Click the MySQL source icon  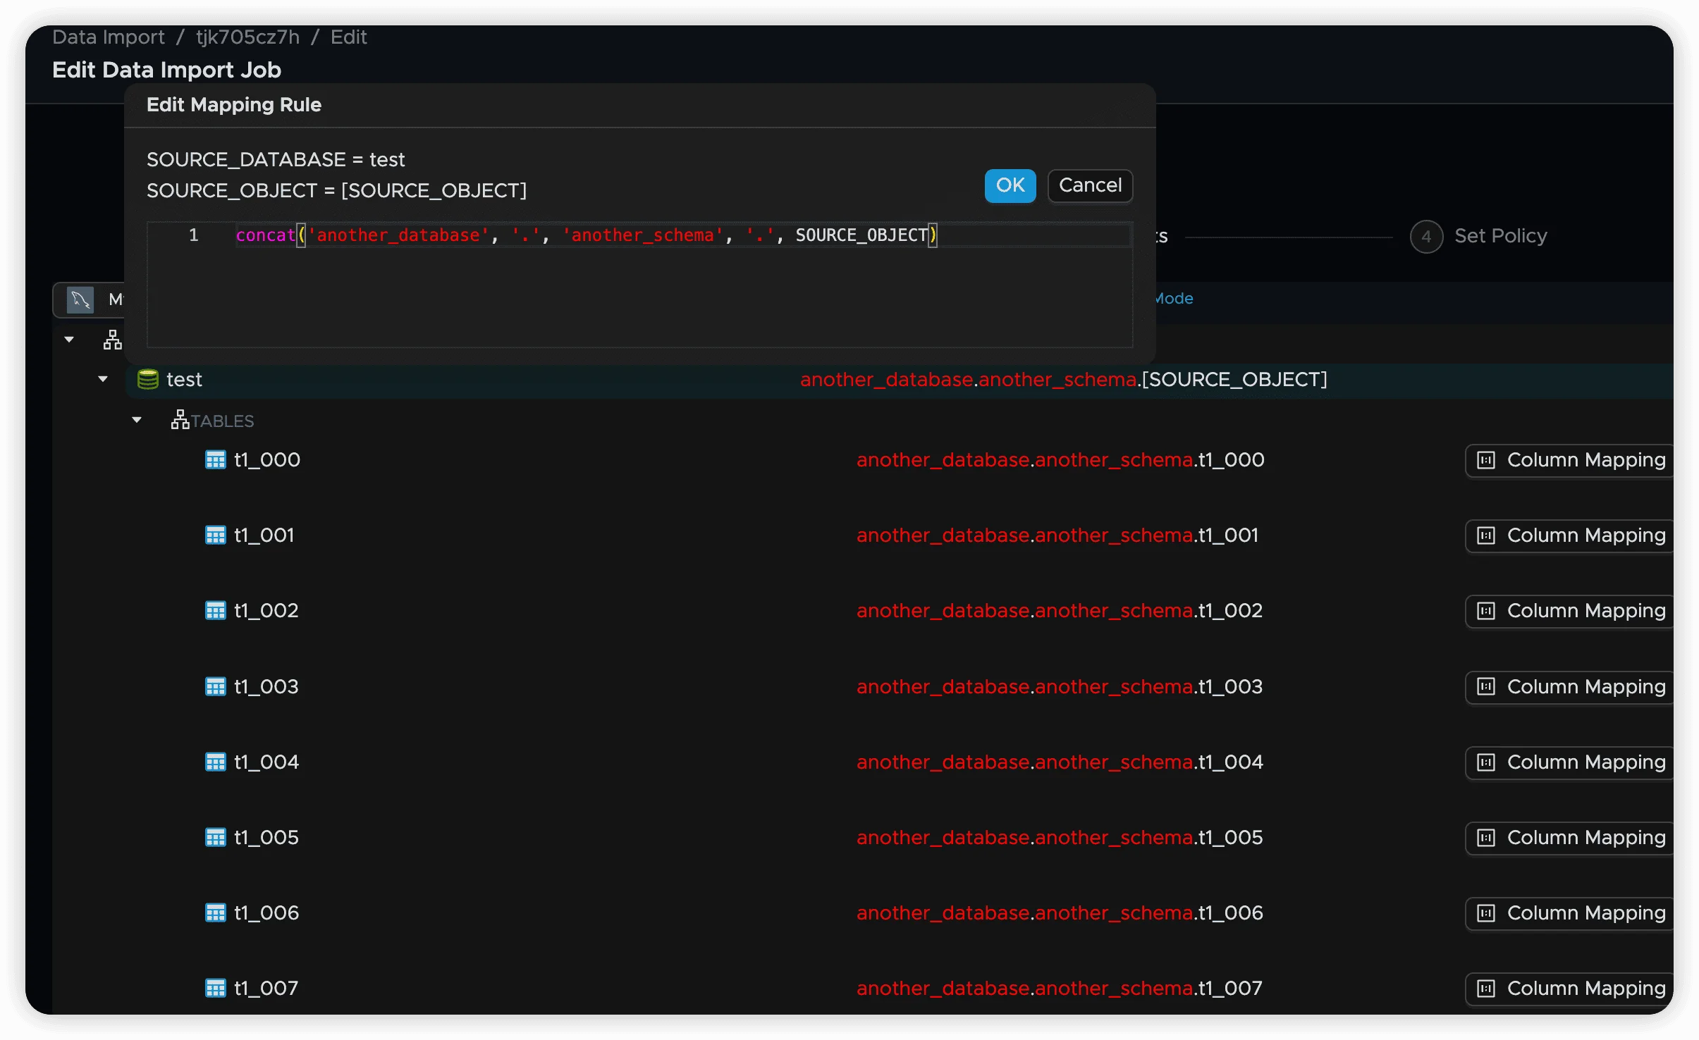[80, 299]
